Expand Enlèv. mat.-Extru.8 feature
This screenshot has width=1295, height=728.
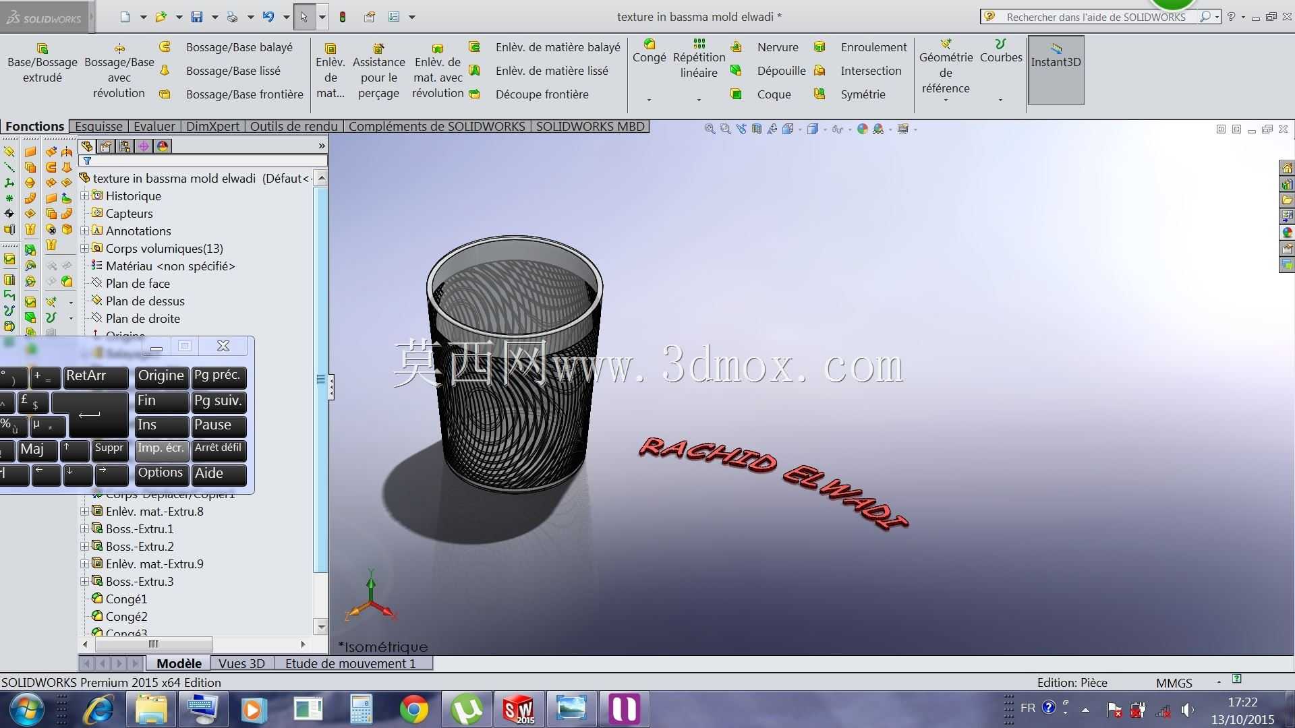click(84, 511)
